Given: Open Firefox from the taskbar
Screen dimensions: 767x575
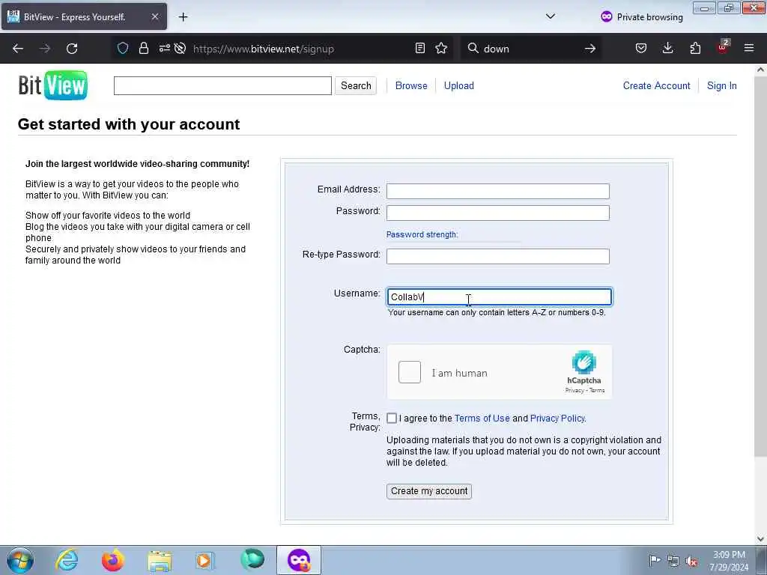Looking at the screenshot, I should click(x=112, y=560).
